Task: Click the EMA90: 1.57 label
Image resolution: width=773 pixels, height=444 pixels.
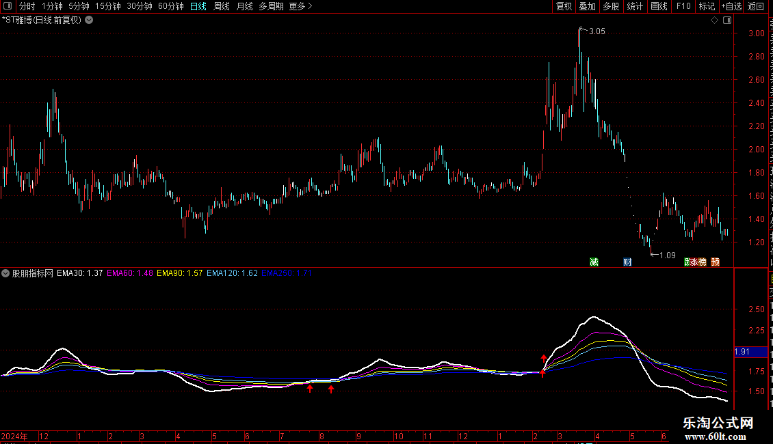Action: coord(180,273)
